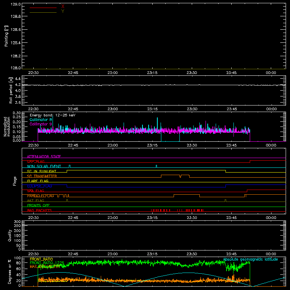Click the SC_IN_SUNLIGHT flag label
This screenshot has width=290, height=290.
point(42,171)
